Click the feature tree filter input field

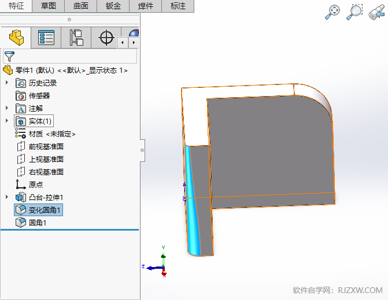coord(70,56)
